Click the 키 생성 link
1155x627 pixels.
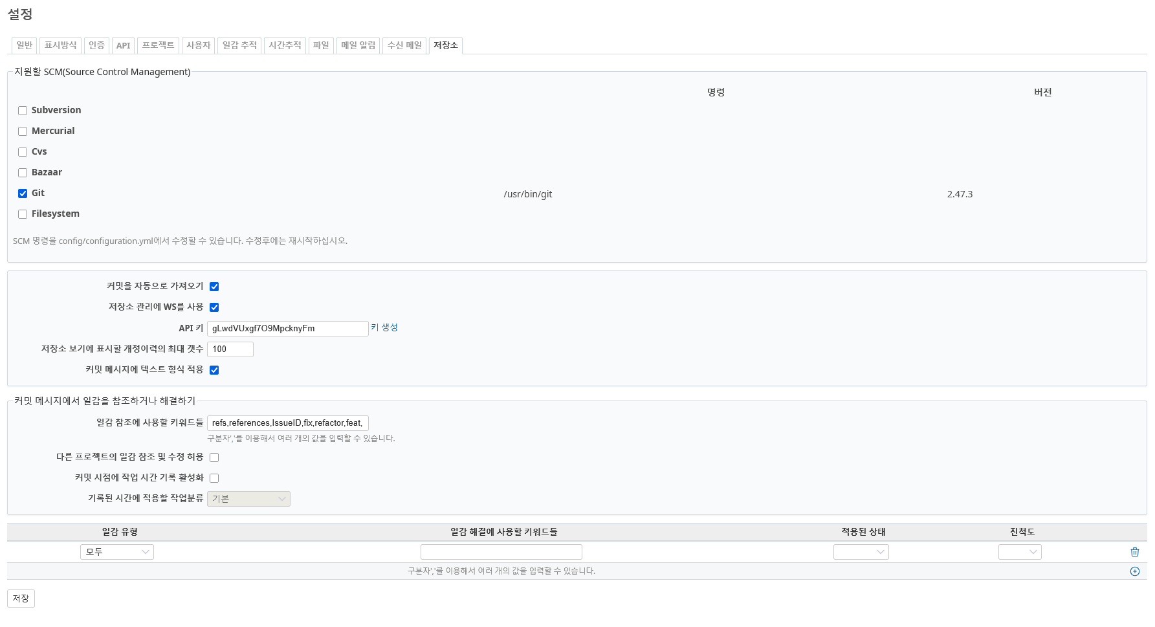pos(384,328)
